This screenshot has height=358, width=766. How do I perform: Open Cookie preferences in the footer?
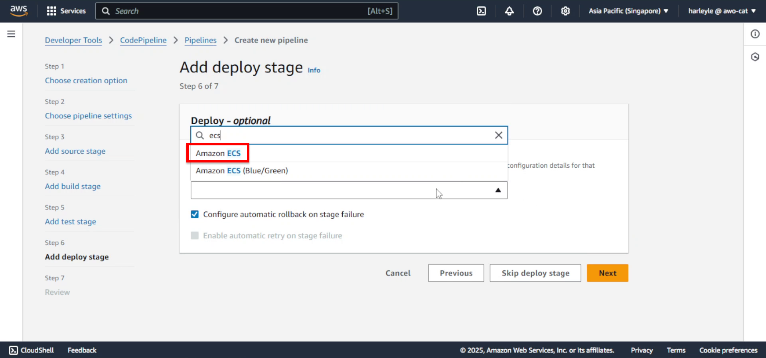tap(728, 350)
